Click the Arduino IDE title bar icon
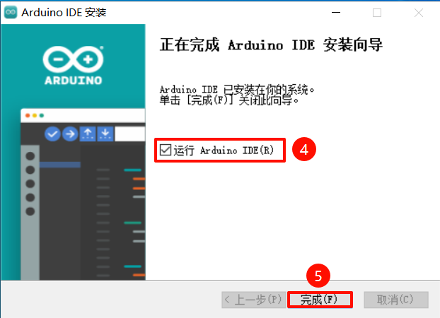 (11, 12)
